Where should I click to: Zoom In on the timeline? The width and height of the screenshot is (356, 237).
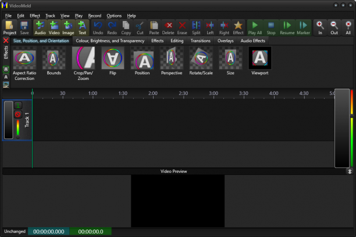point(320,28)
